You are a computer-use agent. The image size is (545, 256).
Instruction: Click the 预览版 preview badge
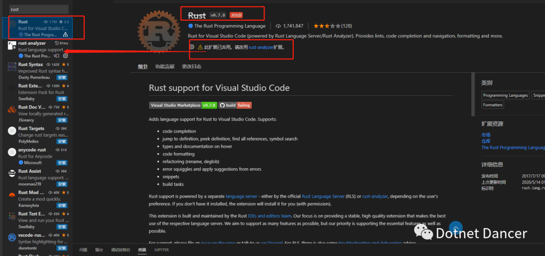(236, 15)
